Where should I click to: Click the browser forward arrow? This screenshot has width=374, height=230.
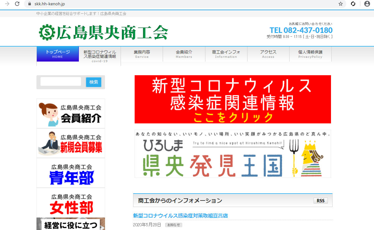[7, 4]
